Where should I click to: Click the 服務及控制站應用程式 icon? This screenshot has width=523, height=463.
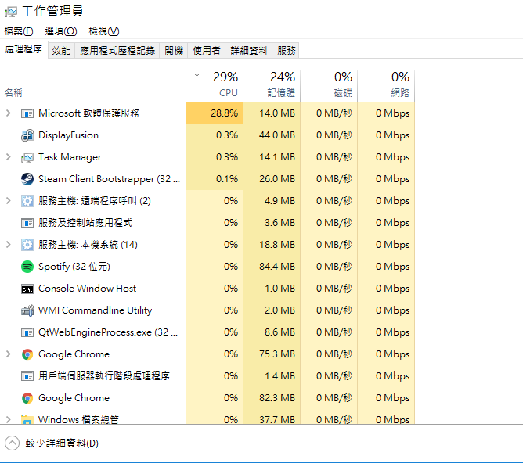click(x=27, y=223)
